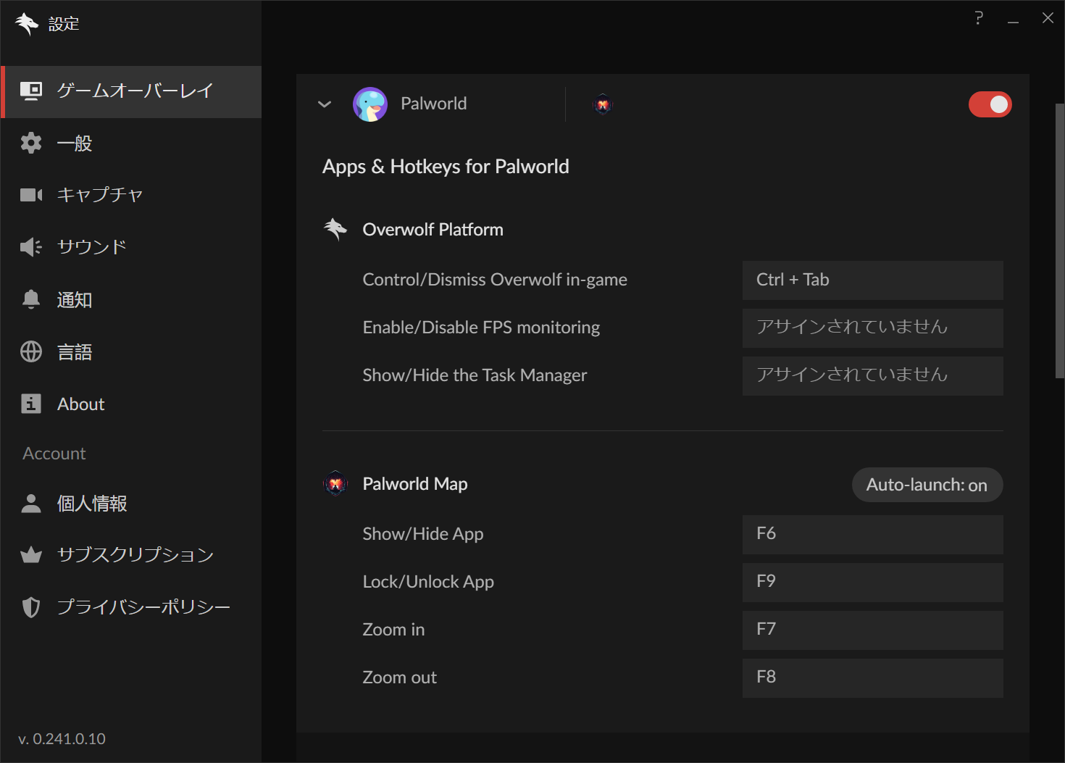Edit Control/Dismiss Overwolf hotkey Ctrl + Tab
Image resolution: width=1065 pixels, height=763 pixels.
coord(873,280)
